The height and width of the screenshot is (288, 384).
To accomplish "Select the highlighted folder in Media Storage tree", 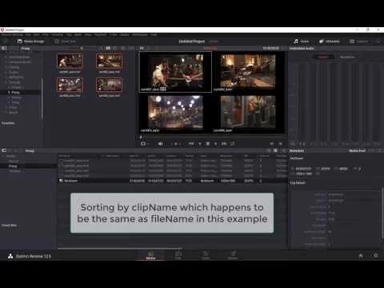I will (21, 92).
